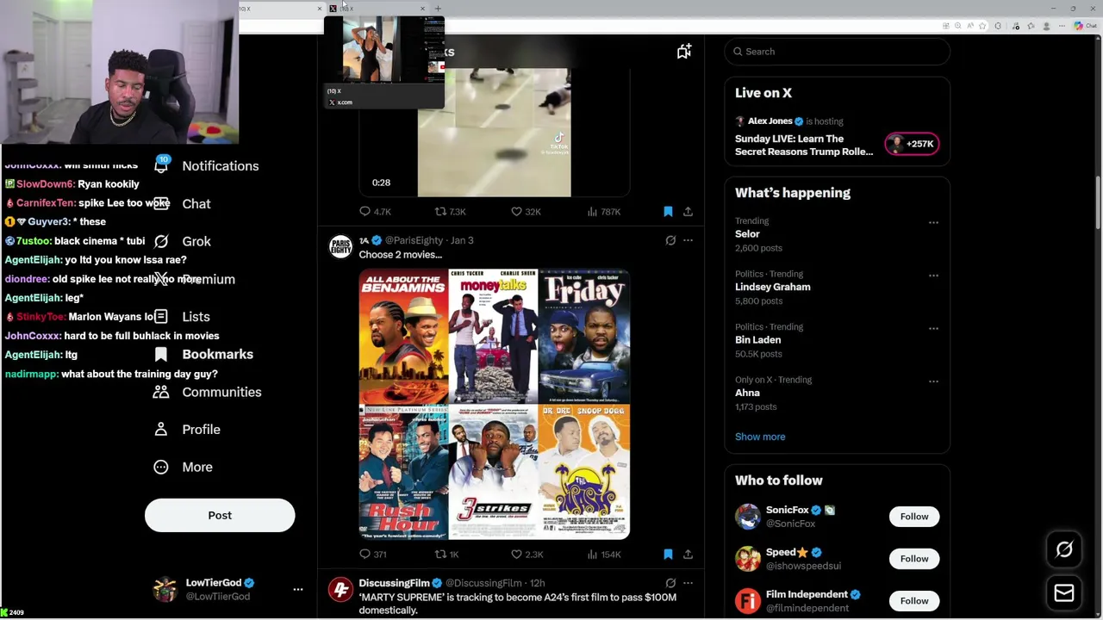Share the ParisEighty Choose 2 movies post
Screen dimensions: 1103x620
coord(688,555)
